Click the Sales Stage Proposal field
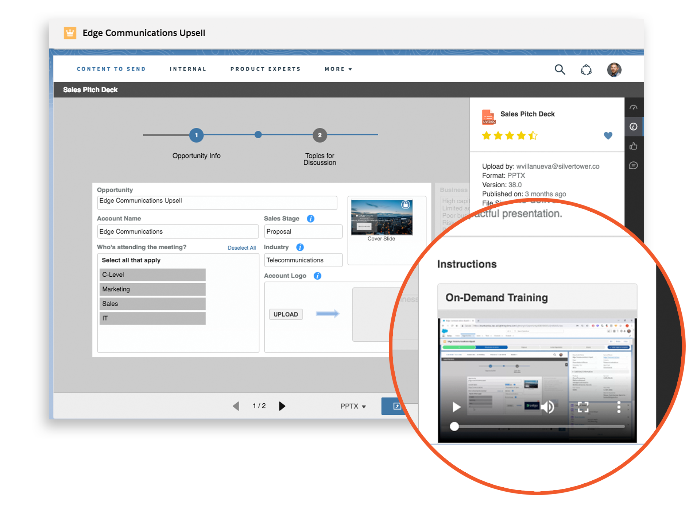 303,231
